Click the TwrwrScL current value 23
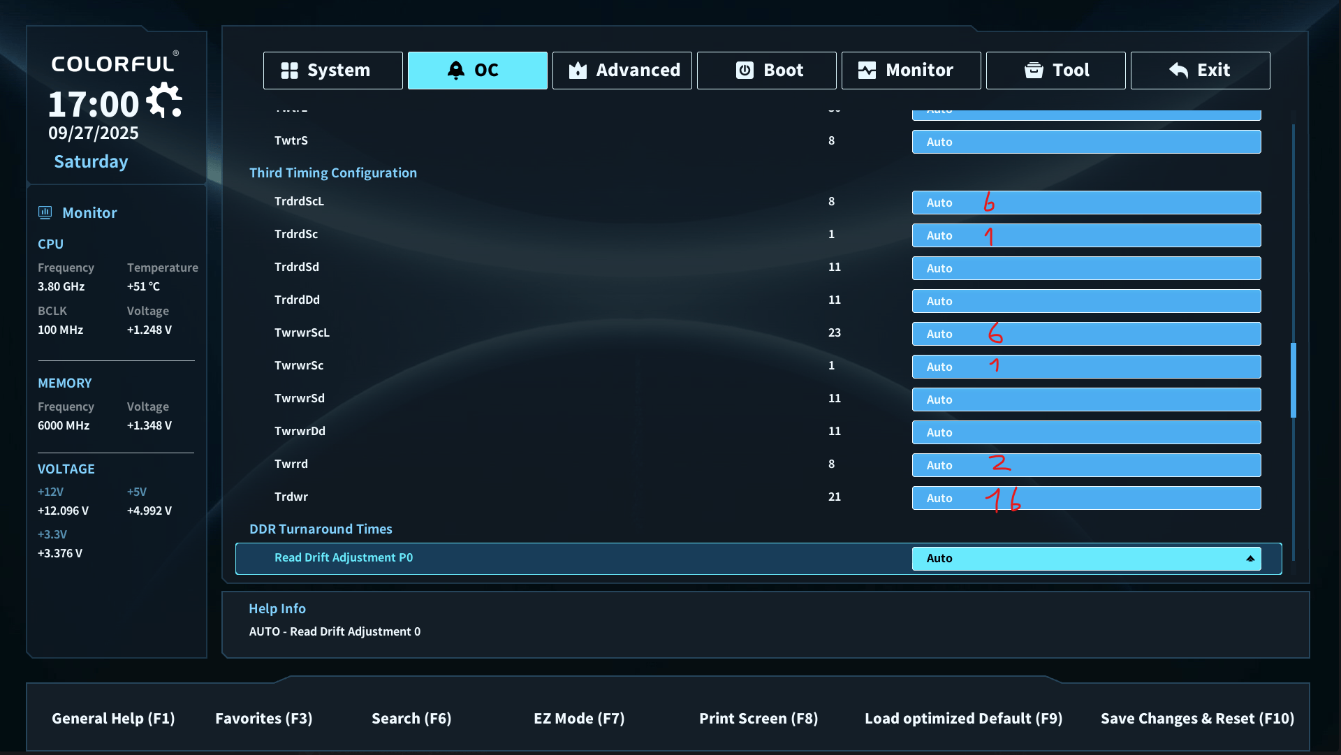This screenshot has height=755, width=1341. coord(835,332)
